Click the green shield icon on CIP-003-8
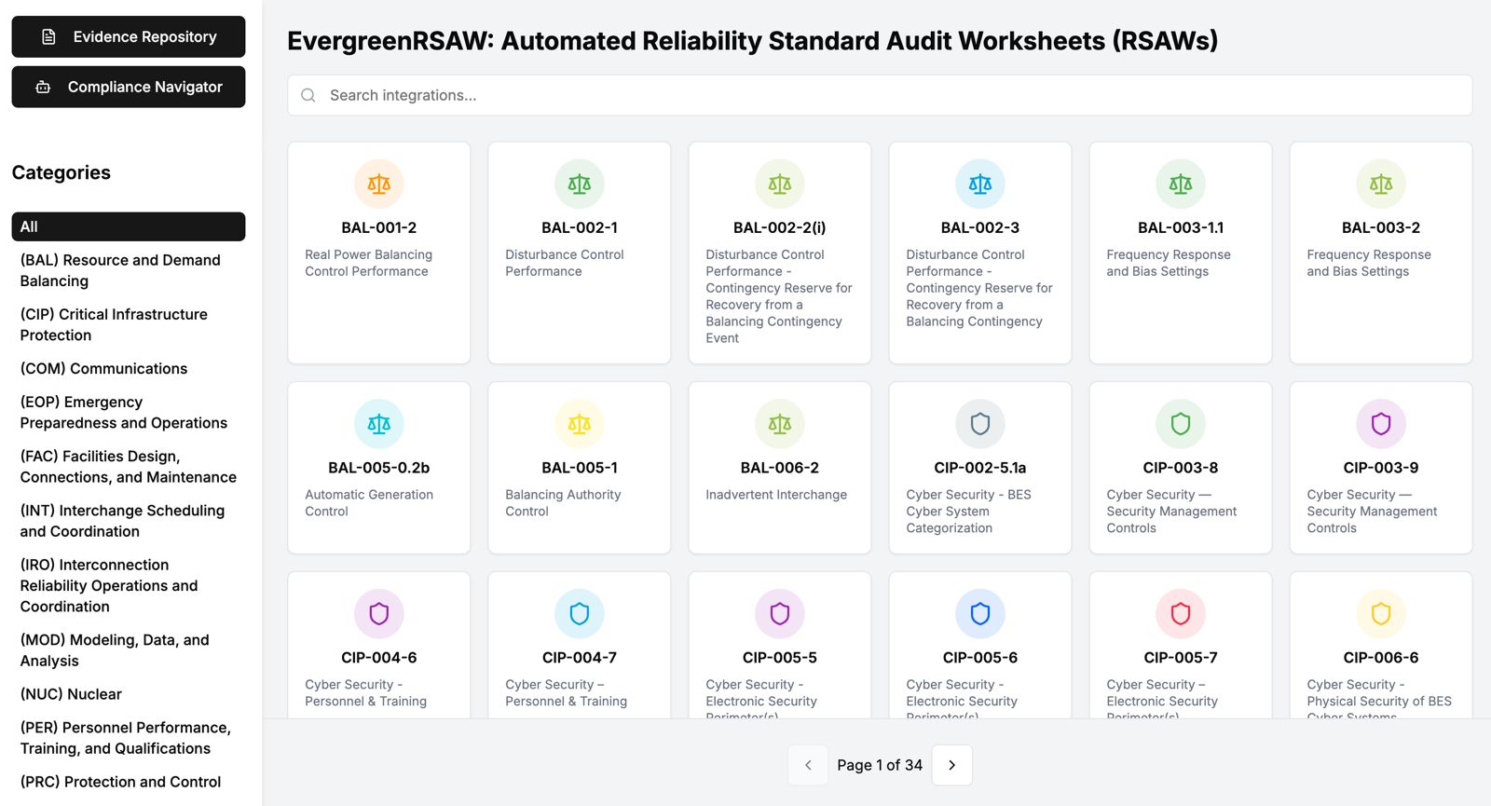 [x=1180, y=424]
